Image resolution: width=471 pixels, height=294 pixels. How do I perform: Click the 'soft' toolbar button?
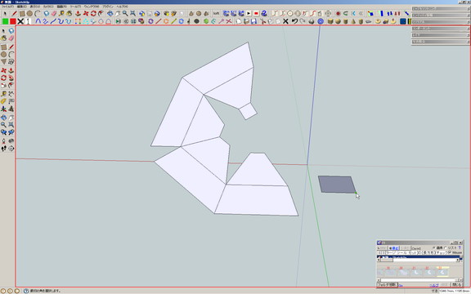click(216, 14)
